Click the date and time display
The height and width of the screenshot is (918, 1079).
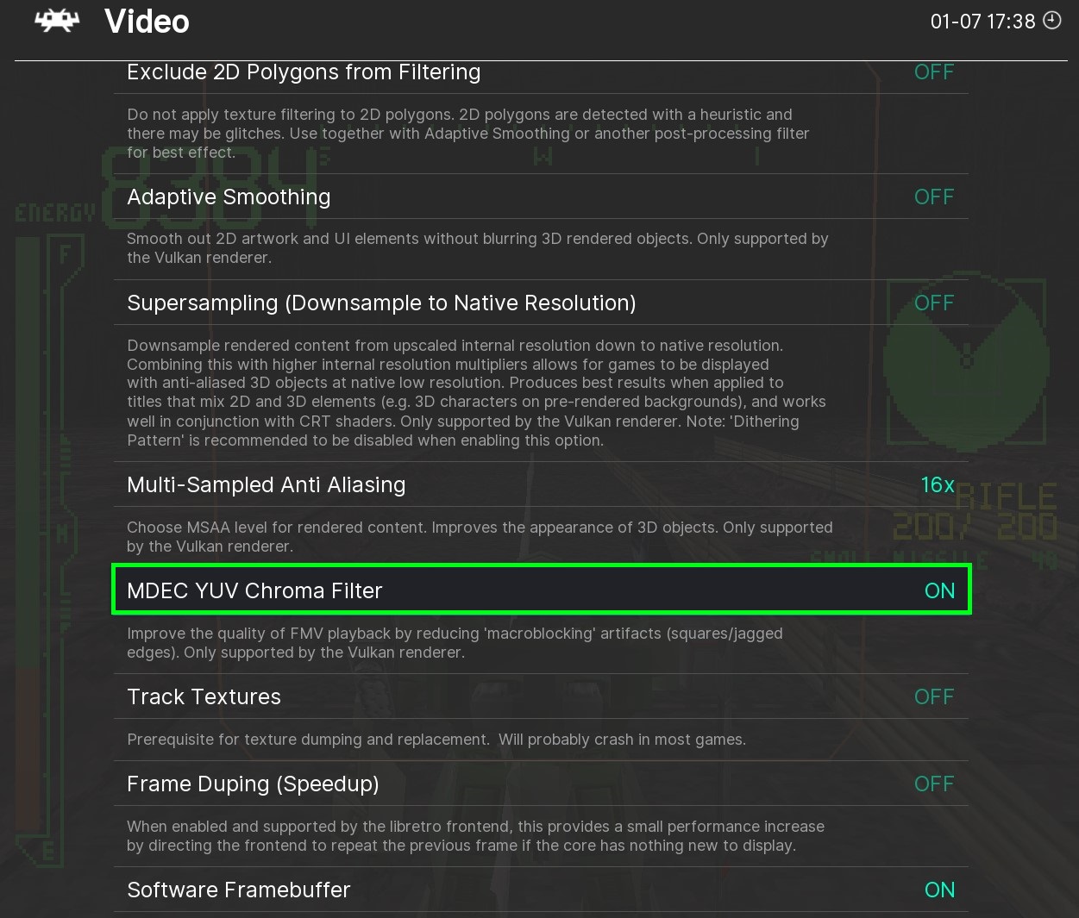pos(982,22)
